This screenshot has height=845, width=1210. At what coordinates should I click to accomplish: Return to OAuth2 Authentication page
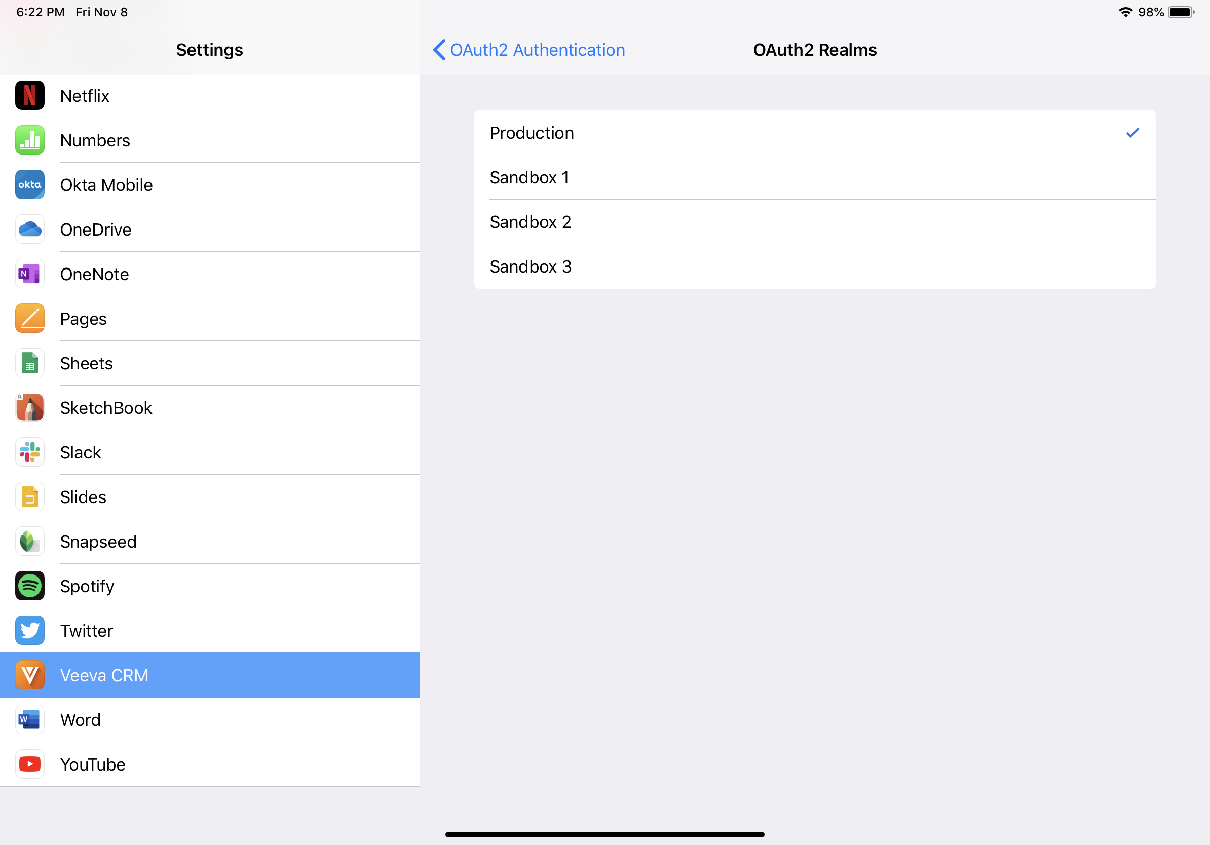coord(537,50)
